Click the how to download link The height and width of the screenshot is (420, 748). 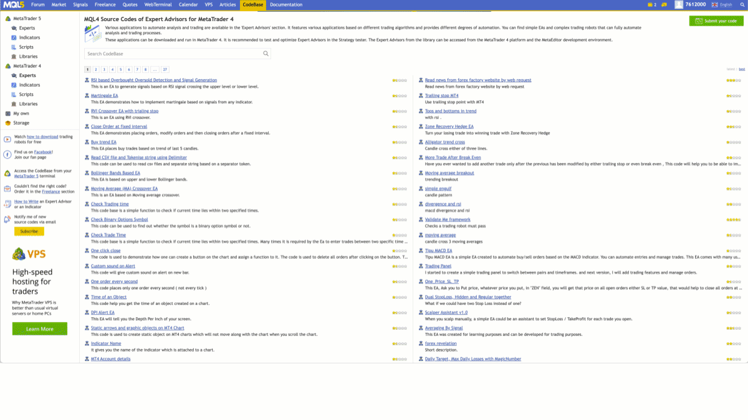[x=42, y=136]
